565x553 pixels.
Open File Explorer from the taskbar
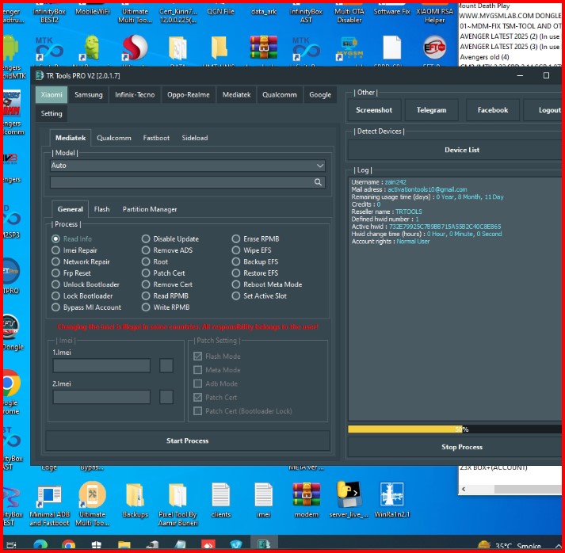point(124,545)
